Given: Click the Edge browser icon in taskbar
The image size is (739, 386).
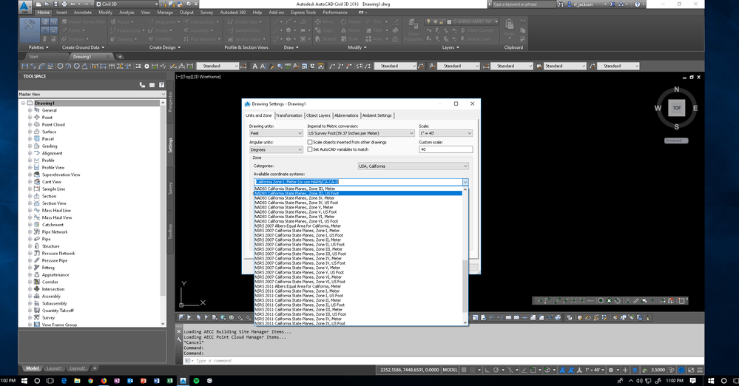Looking at the screenshot, I should click(64, 380).
